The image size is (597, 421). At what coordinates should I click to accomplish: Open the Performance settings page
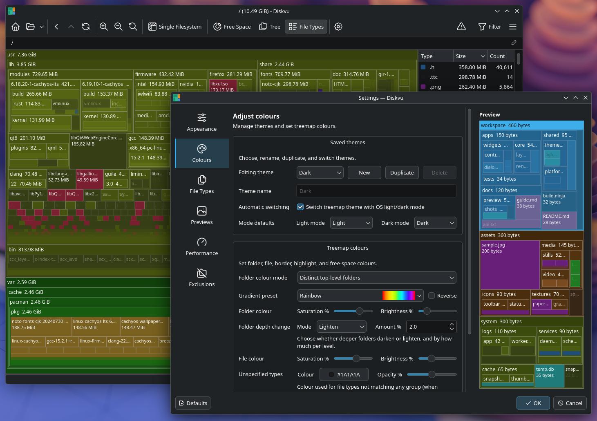[202, 246]
